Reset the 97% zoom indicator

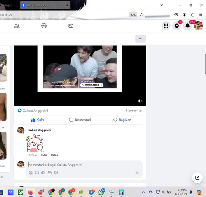[133, 15]
